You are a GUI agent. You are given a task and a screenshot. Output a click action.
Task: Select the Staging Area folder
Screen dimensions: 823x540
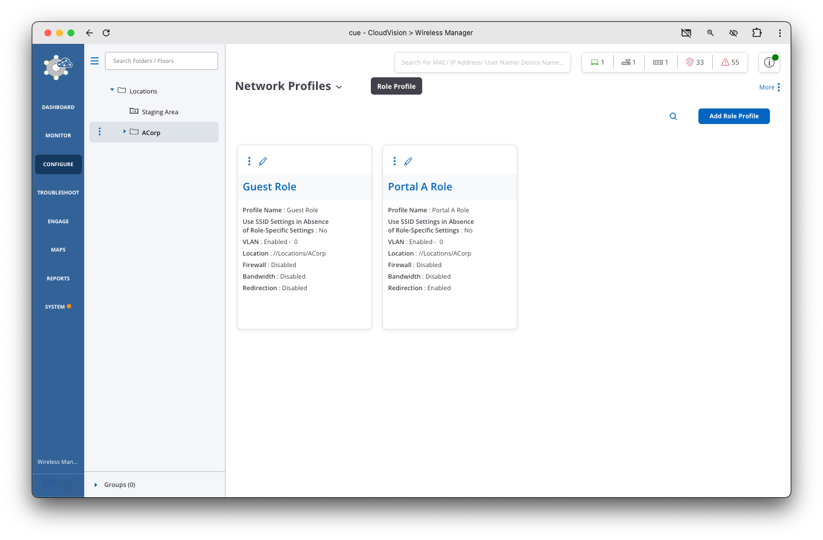pyautogui.click(x=159, y=112)
